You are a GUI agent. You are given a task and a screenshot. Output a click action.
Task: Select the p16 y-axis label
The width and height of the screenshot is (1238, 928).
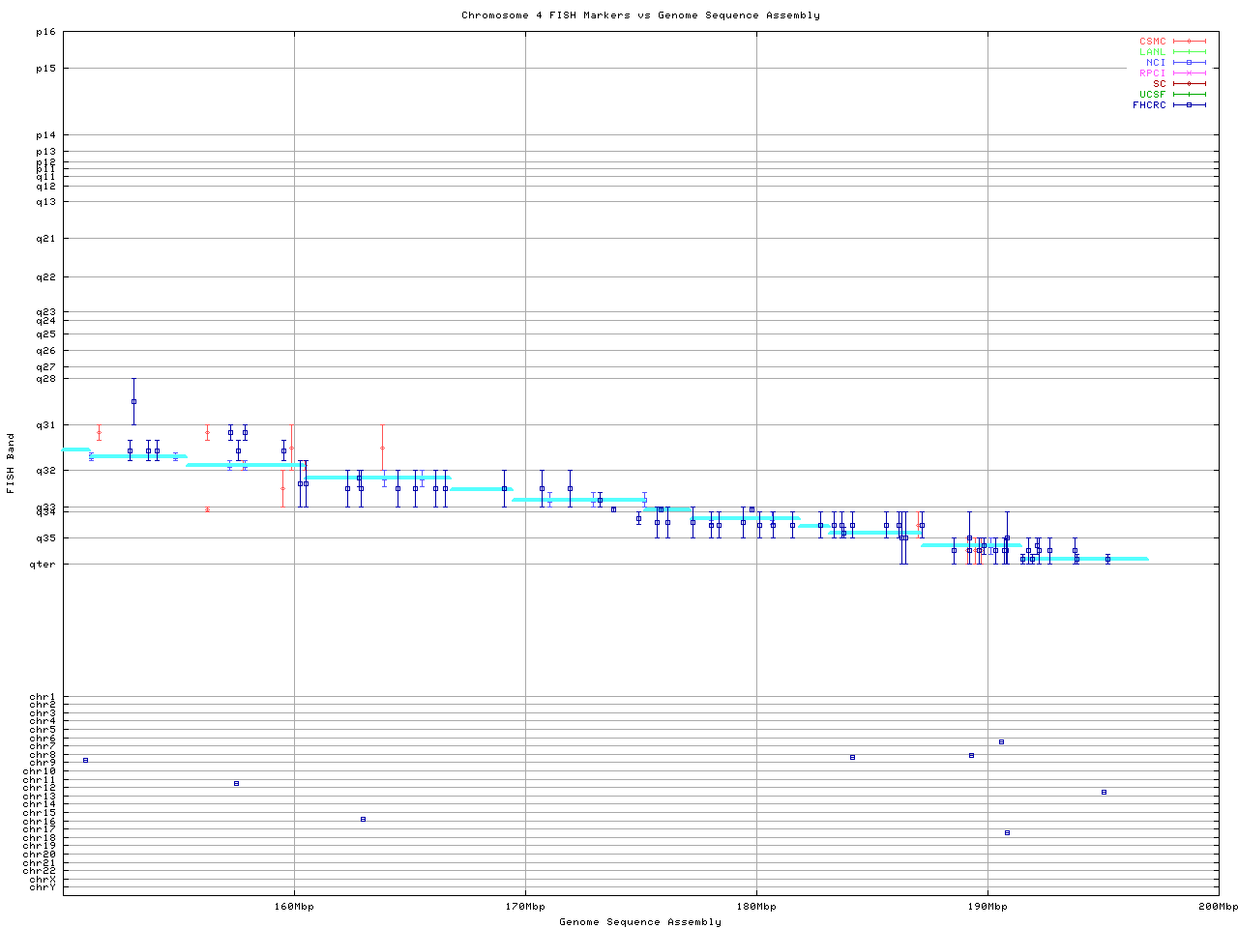point(46,32)
